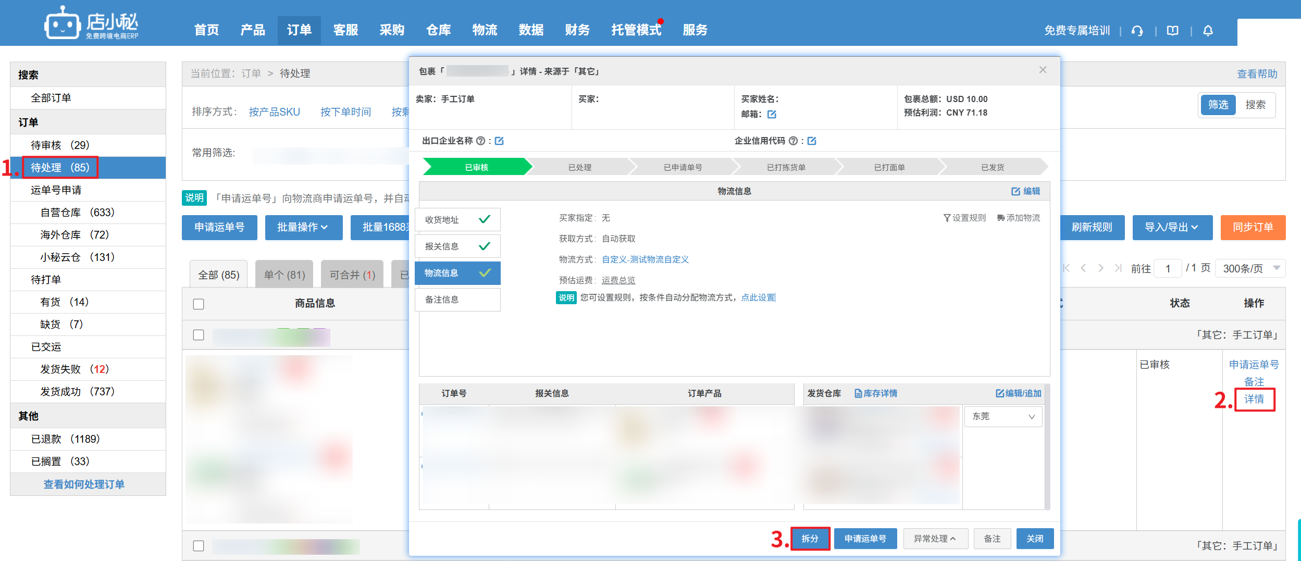Open the 异常处理 dropdown menu
Screen dimensions: 1301x561
tap(935, 539)
